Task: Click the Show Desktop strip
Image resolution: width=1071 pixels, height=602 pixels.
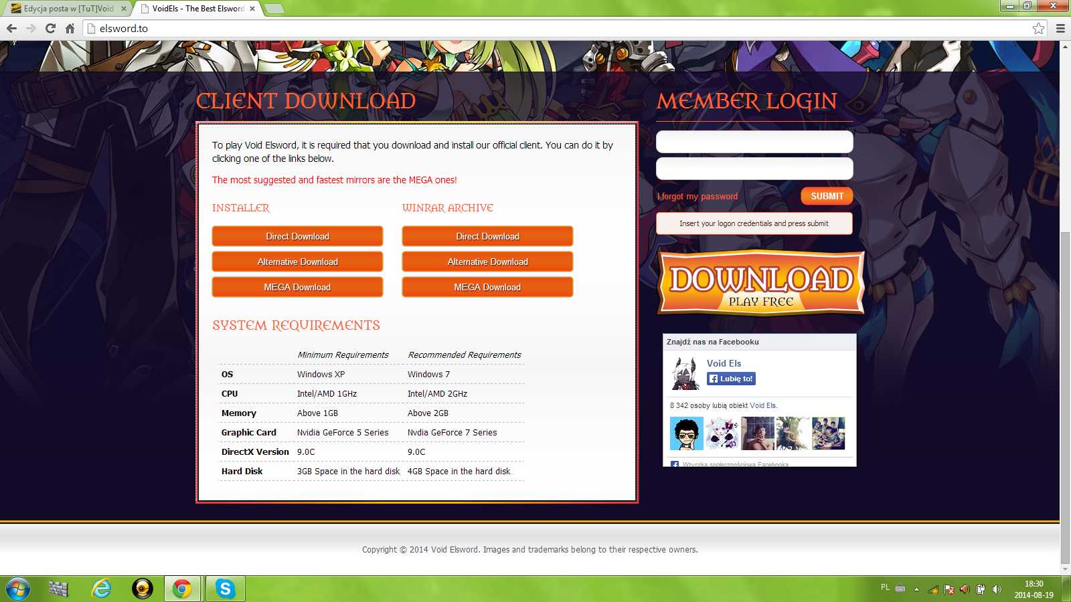Action: [x=1066, y=589]
